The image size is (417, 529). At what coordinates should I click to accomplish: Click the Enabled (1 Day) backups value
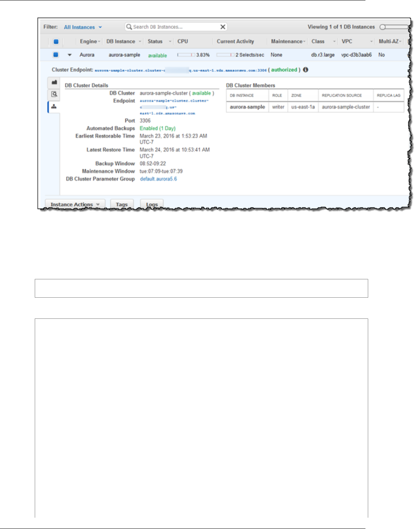coord(157,129)
